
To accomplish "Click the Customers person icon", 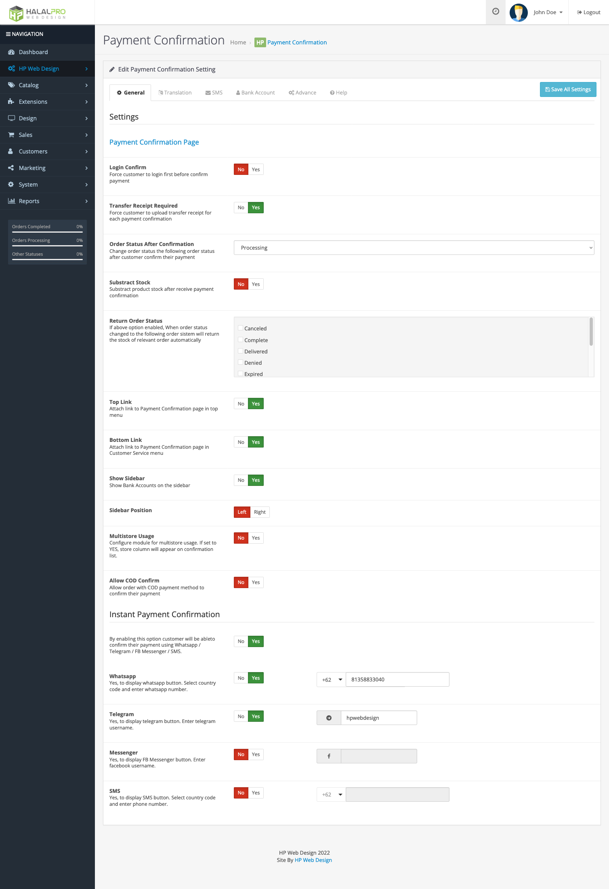I will 11,151.
